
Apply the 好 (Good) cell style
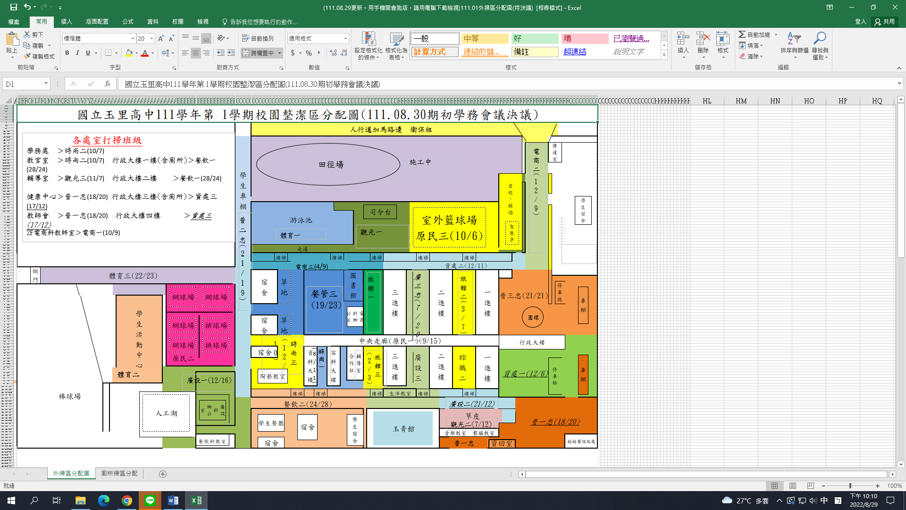click(x=535, y=39)
